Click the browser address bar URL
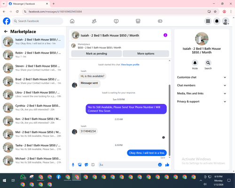 55,12
